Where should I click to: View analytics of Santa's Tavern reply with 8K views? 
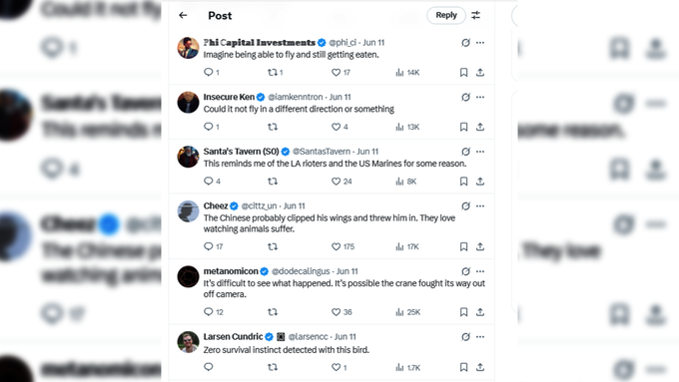point(405,182)
